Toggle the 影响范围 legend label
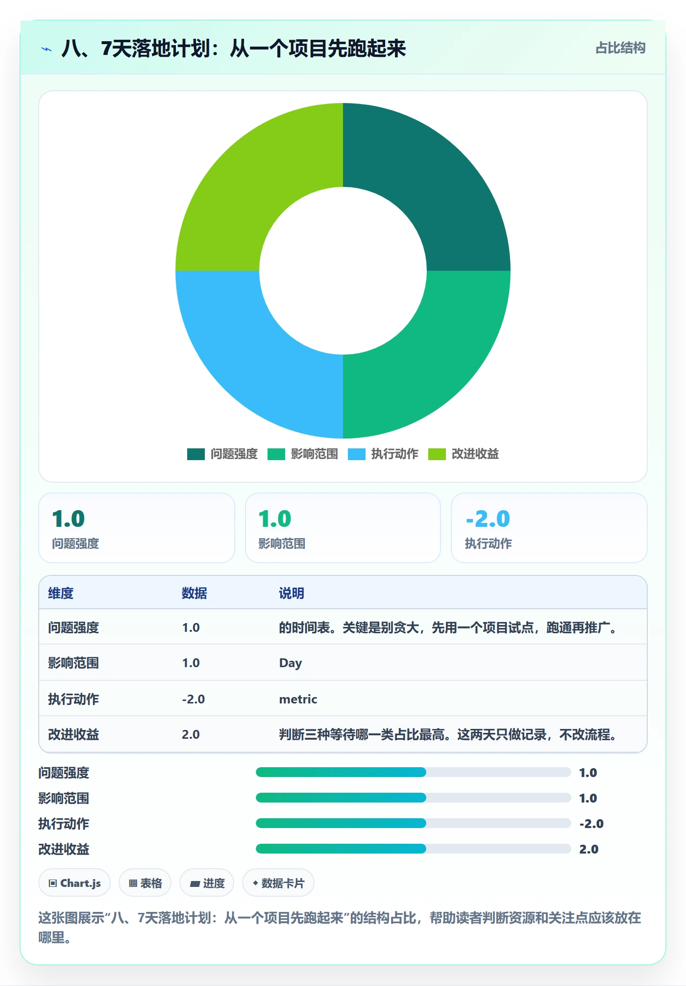686x986 pixels. click(315, 454)
